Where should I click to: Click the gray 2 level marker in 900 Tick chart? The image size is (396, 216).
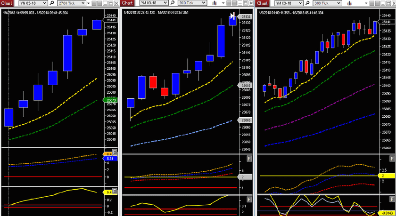tap(245, 177)
